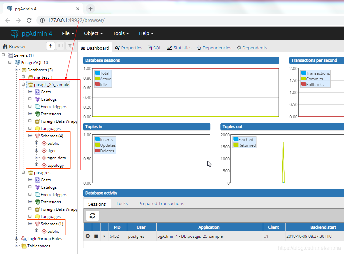Image resolution: width=344 pixels, height=254 pixels.
Task: Click the Filtered Rows funnel icon
Action: point(69,46)
